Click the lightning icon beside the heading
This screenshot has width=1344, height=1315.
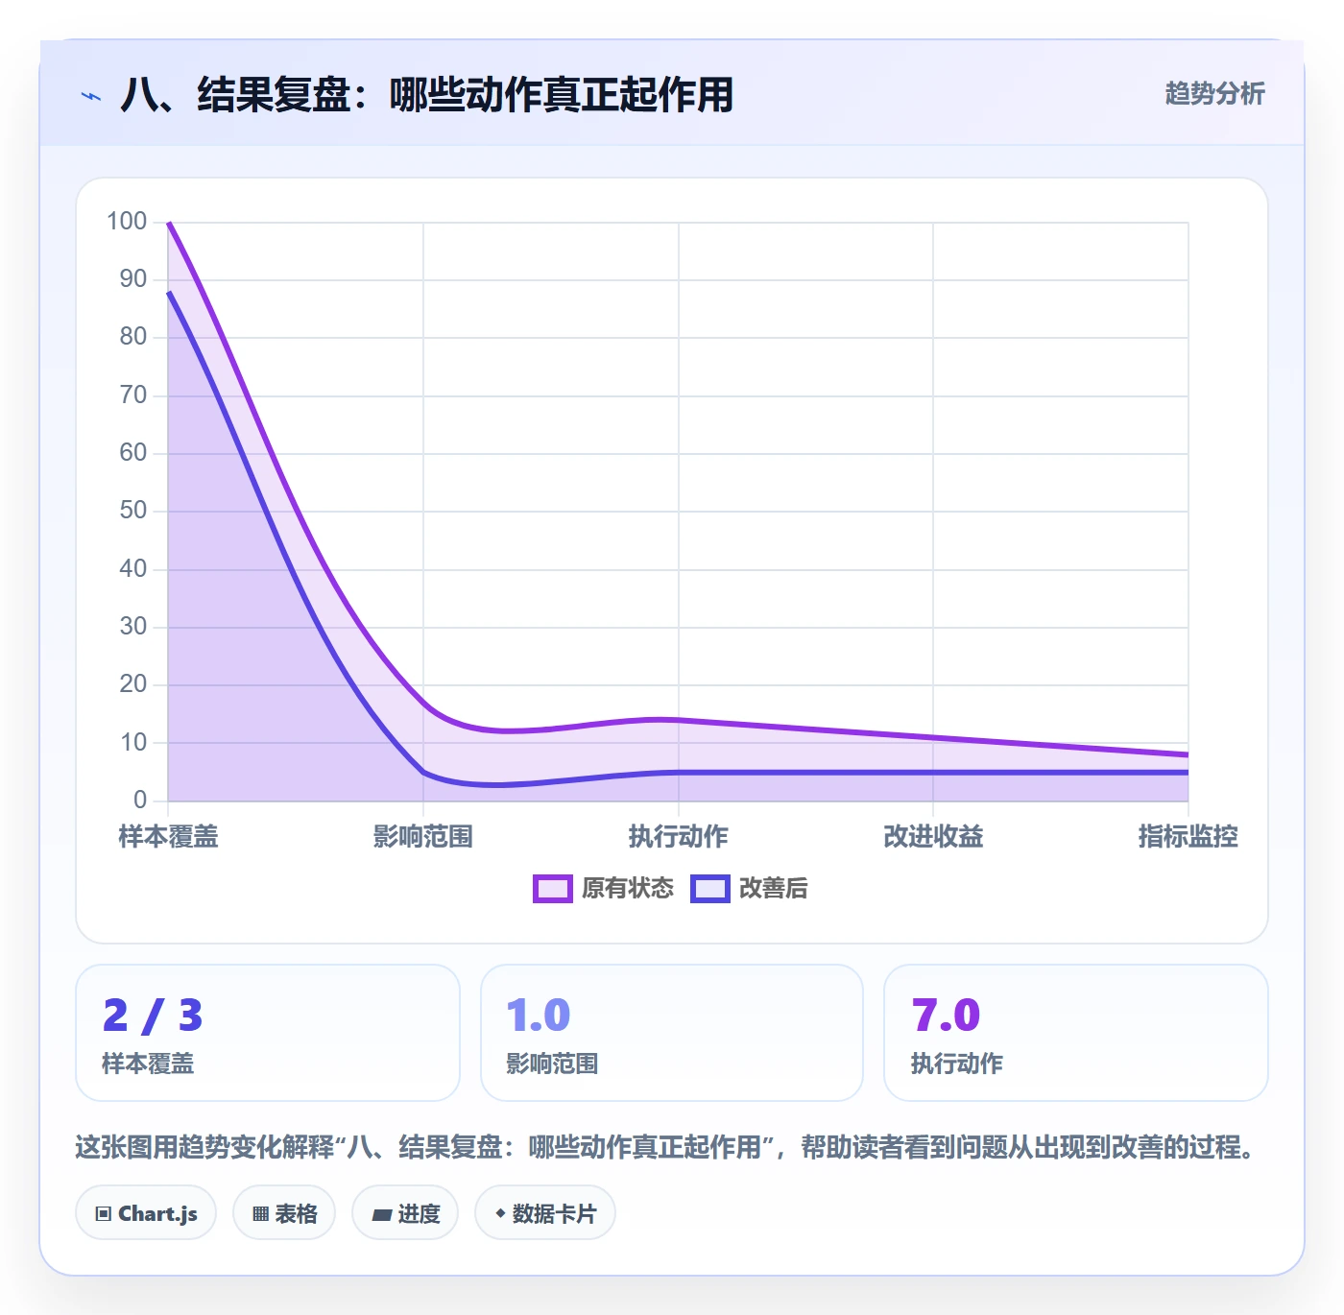tap(91, 96)
